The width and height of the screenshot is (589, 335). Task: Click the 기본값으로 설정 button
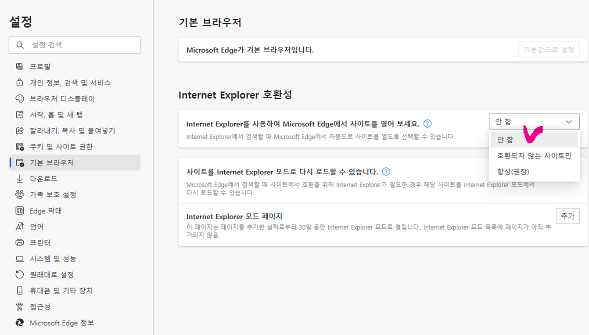(x=549, y=50)
